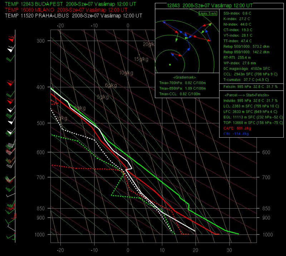Image resolution: width=286 pixels, height=256 pixels.
Task: Click the 30 temperature label on bottom axis
Action: pyautogui.click(x=229, y=250)
